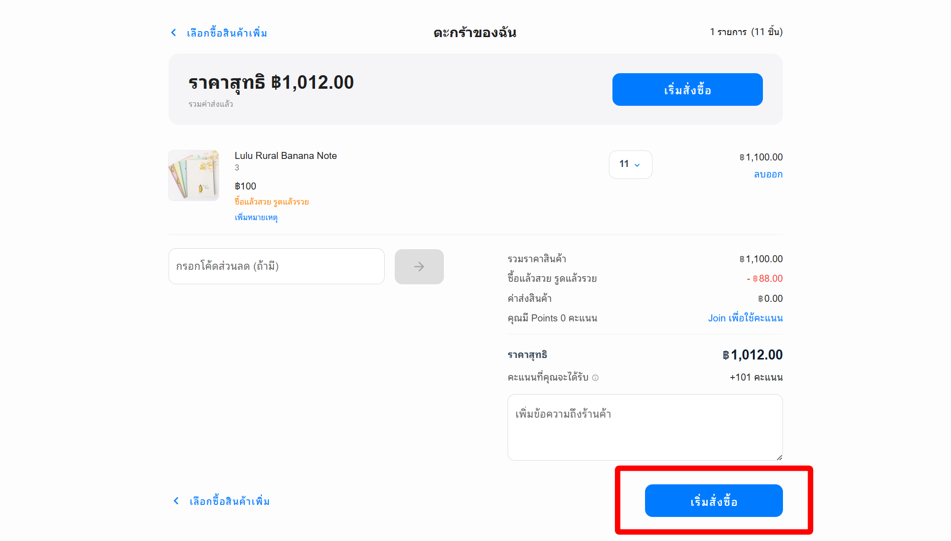The width and height of the screenshot is (951, 541).
Task: Submit coupon with the arrow button
Action: (419, 267)
